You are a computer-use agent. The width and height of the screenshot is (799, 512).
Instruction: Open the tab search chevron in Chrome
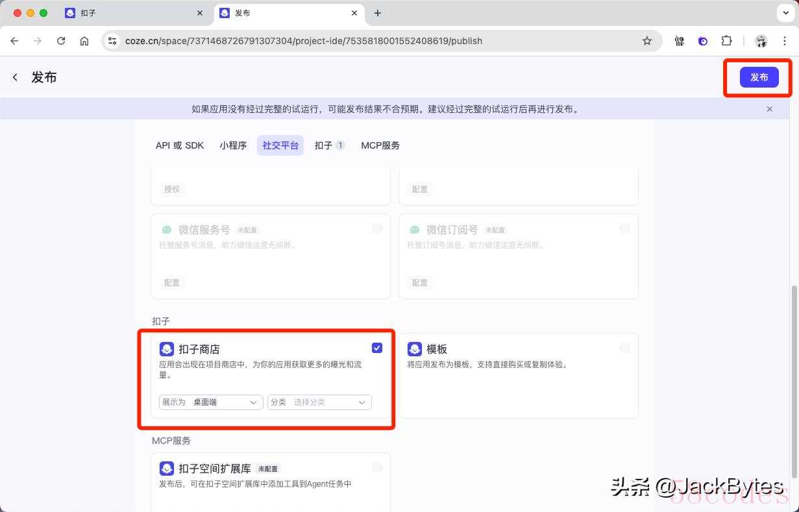[x=786, y=13]
